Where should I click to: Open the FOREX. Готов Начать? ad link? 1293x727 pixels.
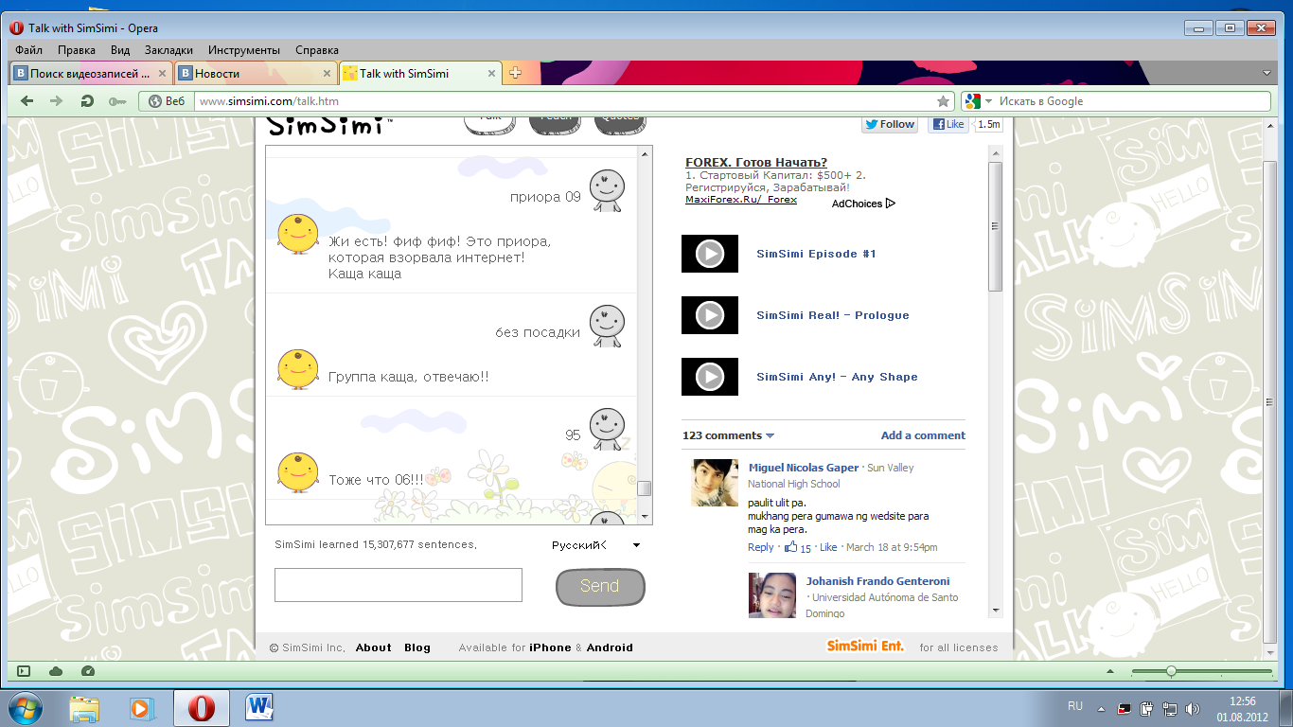(756, 162)
